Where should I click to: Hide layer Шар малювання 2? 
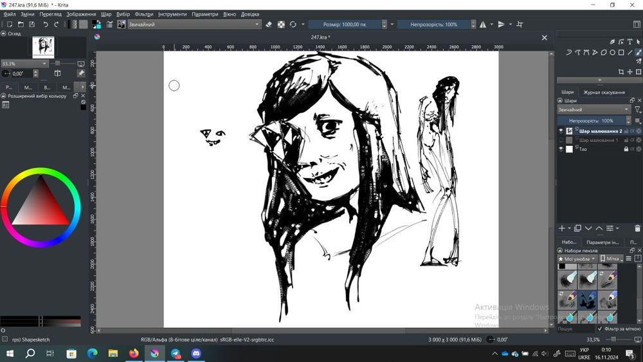coord(561,131)
